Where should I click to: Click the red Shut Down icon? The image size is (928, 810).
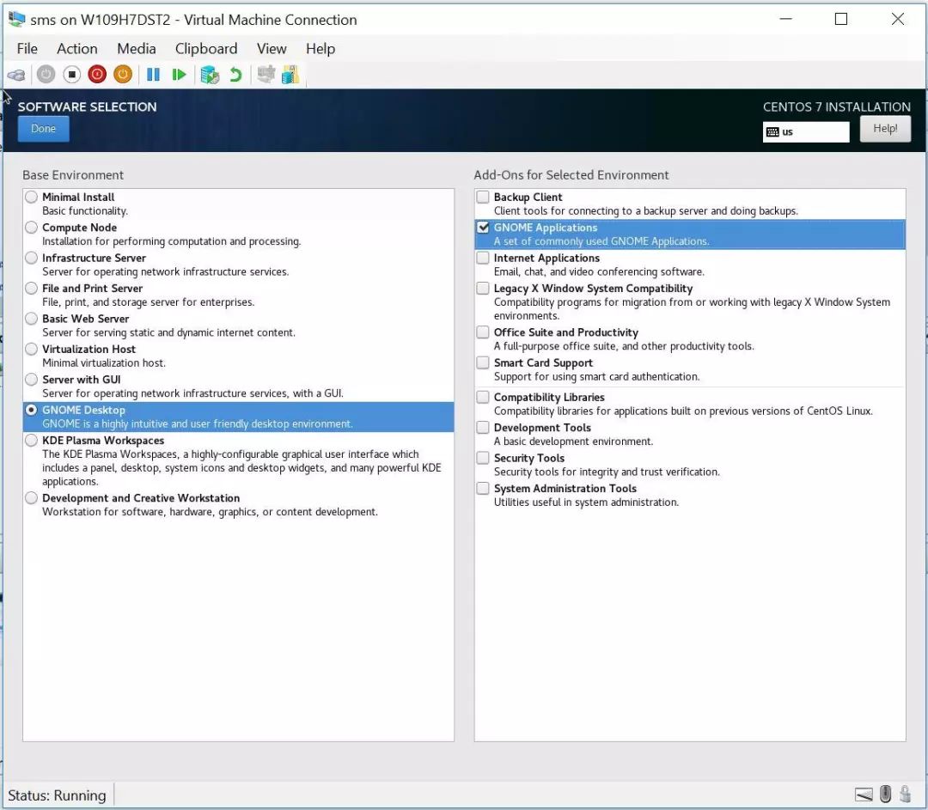click(x=97, y=75)
